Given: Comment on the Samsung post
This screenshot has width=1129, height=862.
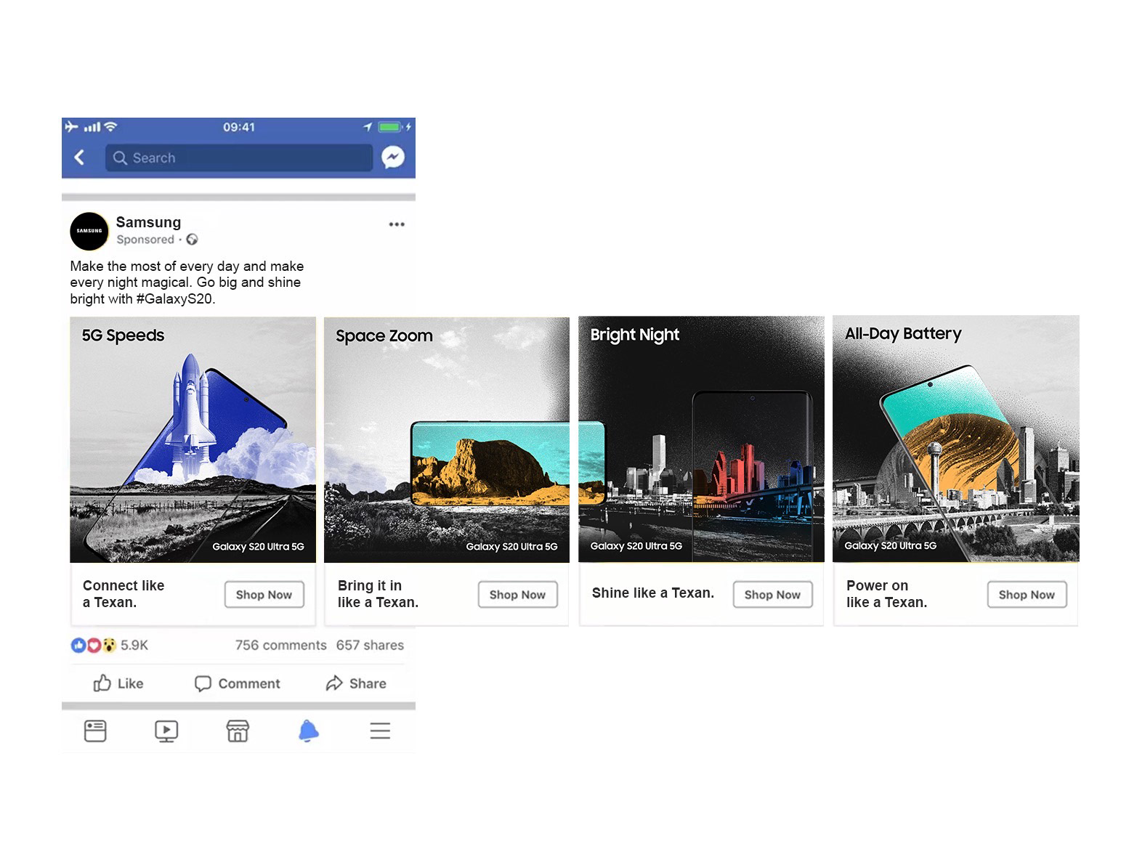Looking at the screenshot, I should coord(238,683).
